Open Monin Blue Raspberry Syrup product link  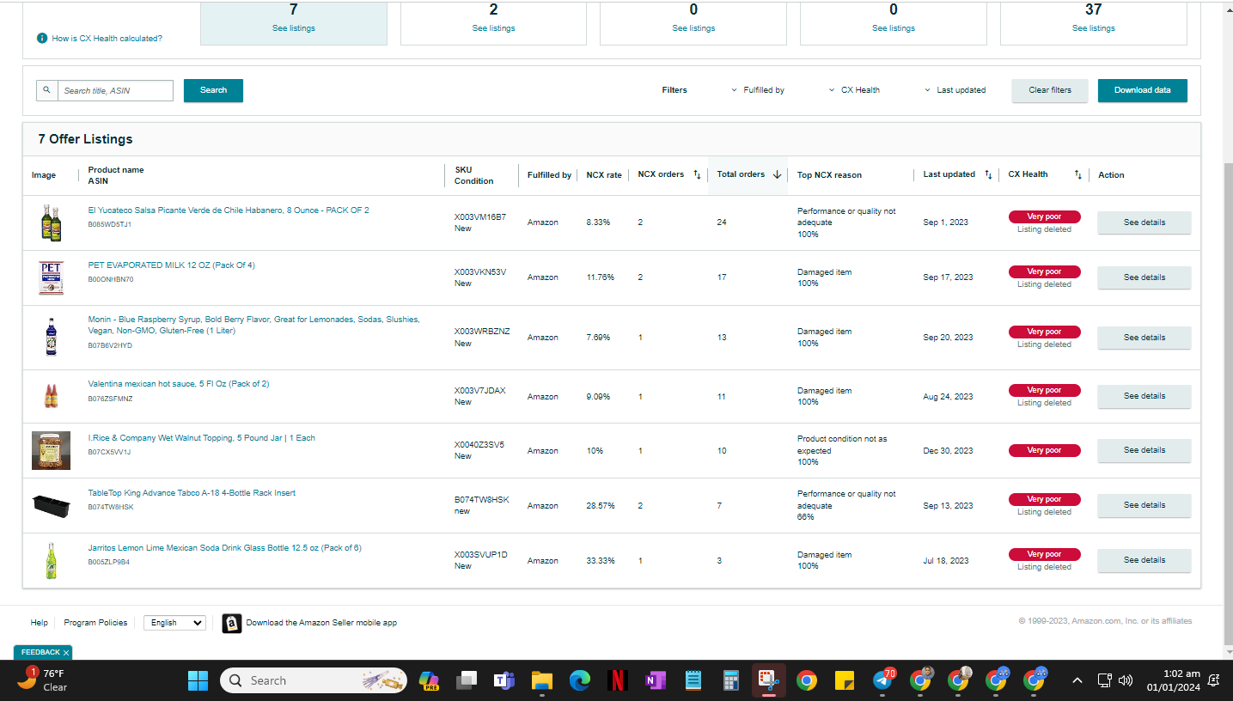(x=254, y=325)
